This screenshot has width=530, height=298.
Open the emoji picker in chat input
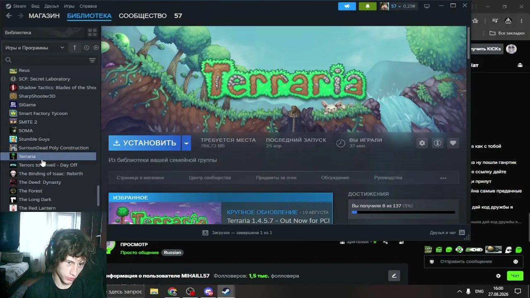(x=516, y=262)
